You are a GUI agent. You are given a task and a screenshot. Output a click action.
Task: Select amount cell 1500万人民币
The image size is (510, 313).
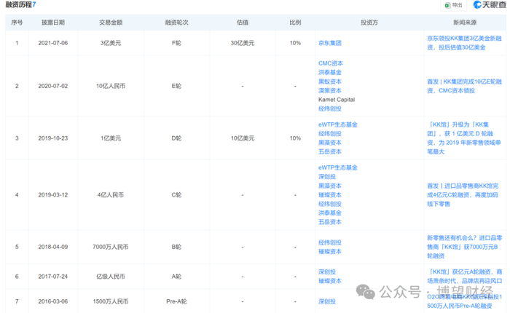pos(111,301)
